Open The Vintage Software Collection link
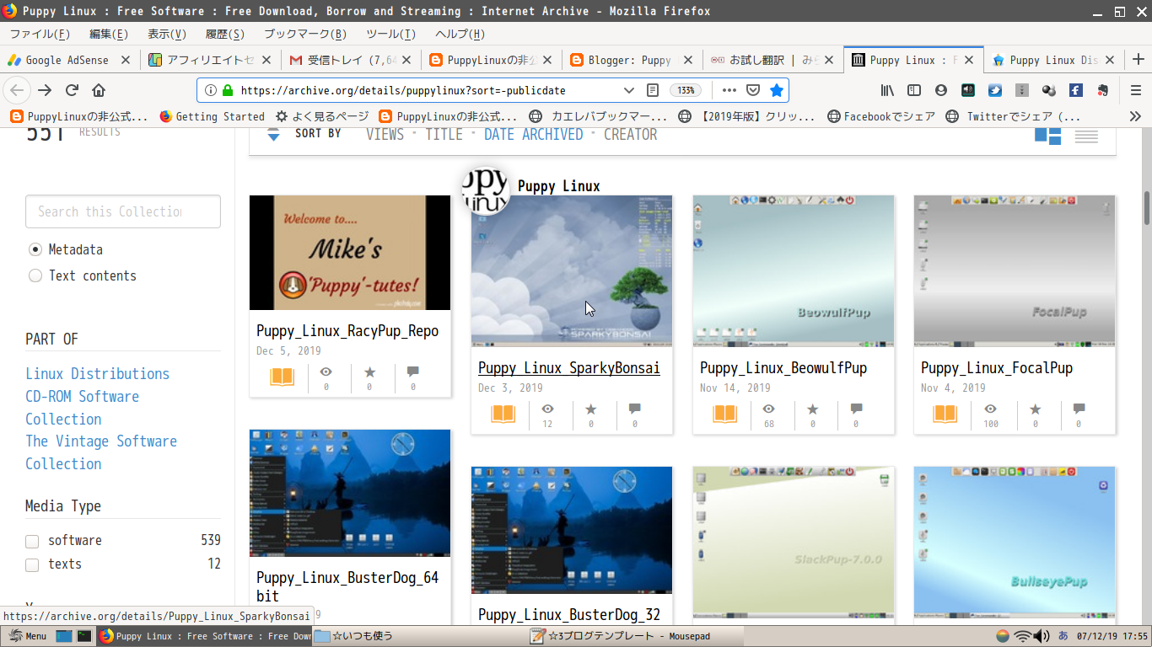 pyautogui.click(x=101, y=452)
